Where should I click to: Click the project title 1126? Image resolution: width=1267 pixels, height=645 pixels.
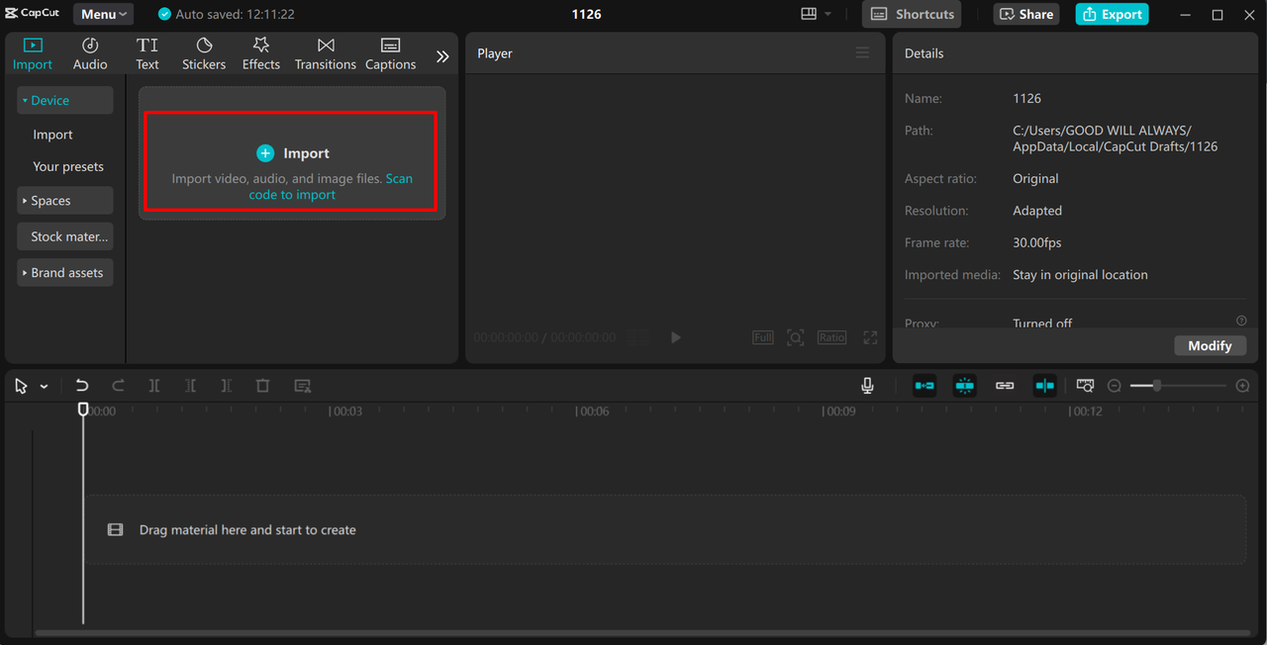(x=587, y=14)
